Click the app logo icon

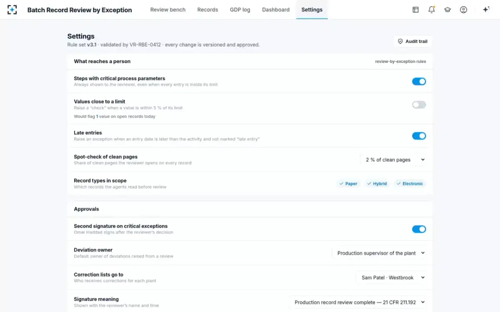[12, 10]
